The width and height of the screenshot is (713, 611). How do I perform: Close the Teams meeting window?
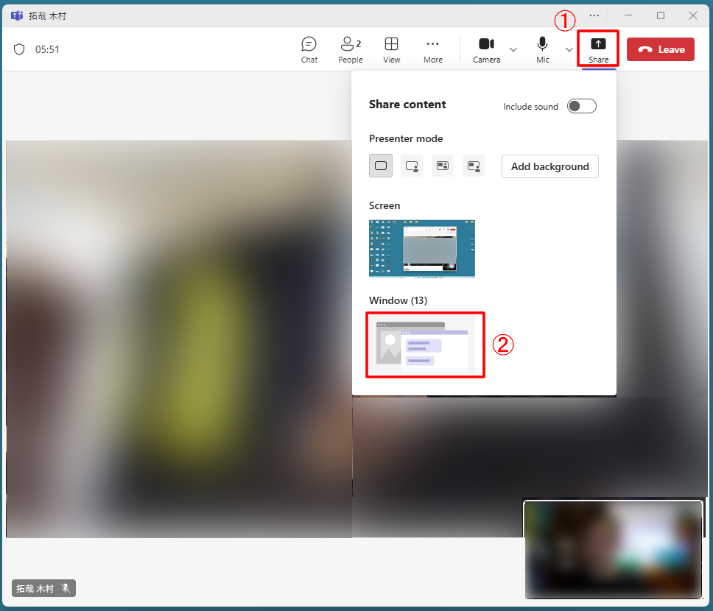pyautogui.click(x=692, y=15)
